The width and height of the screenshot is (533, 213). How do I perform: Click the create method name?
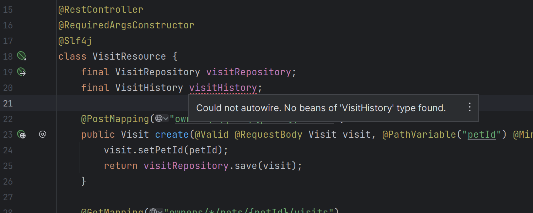pyautogui.click(x=172, y=135)
